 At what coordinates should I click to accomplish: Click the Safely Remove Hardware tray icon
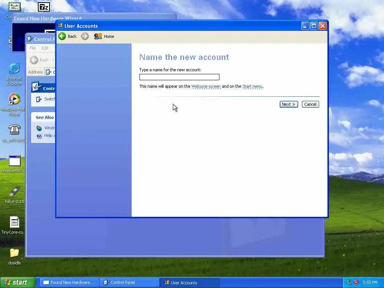coord(349,283)
